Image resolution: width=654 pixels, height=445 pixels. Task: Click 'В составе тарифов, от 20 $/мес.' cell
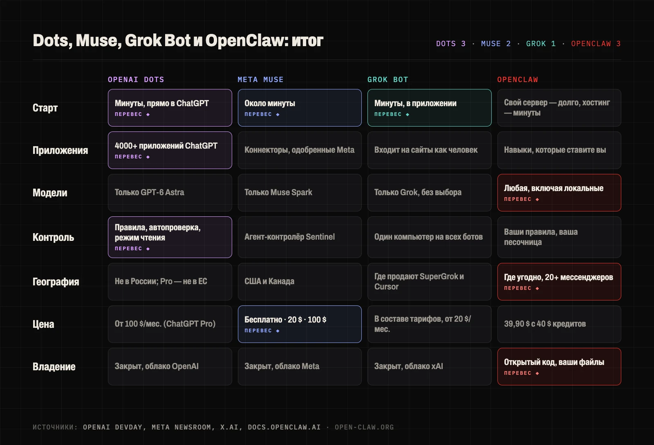pyautogui.click(x=429, y=324)
